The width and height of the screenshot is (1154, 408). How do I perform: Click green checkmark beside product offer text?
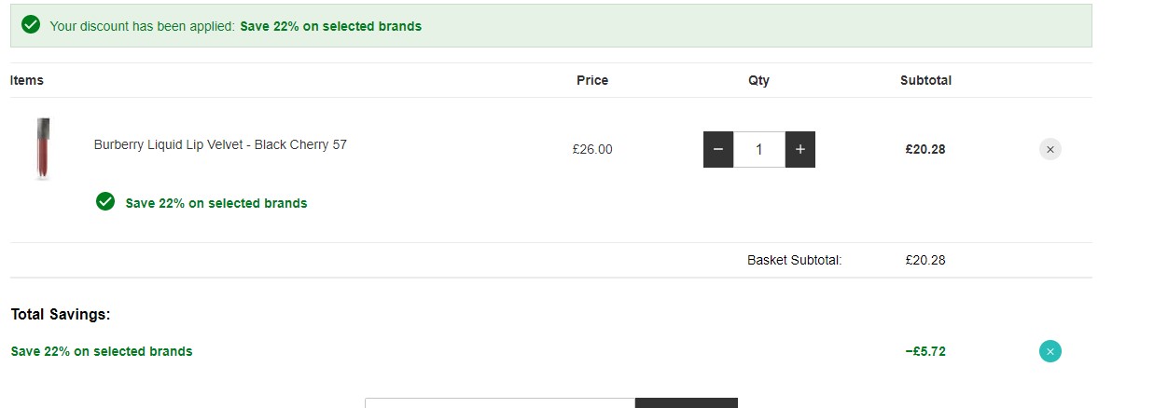click(105, 201)
